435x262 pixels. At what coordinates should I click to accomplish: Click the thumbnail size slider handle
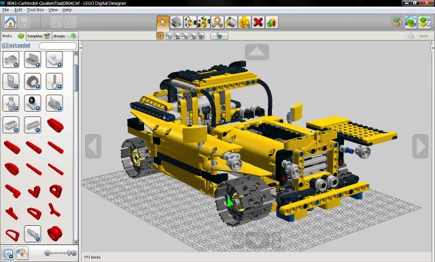coord(69,253)
